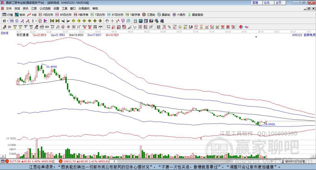Open the 公式选股 menu
316x170 pixels.
coord(45,8)
